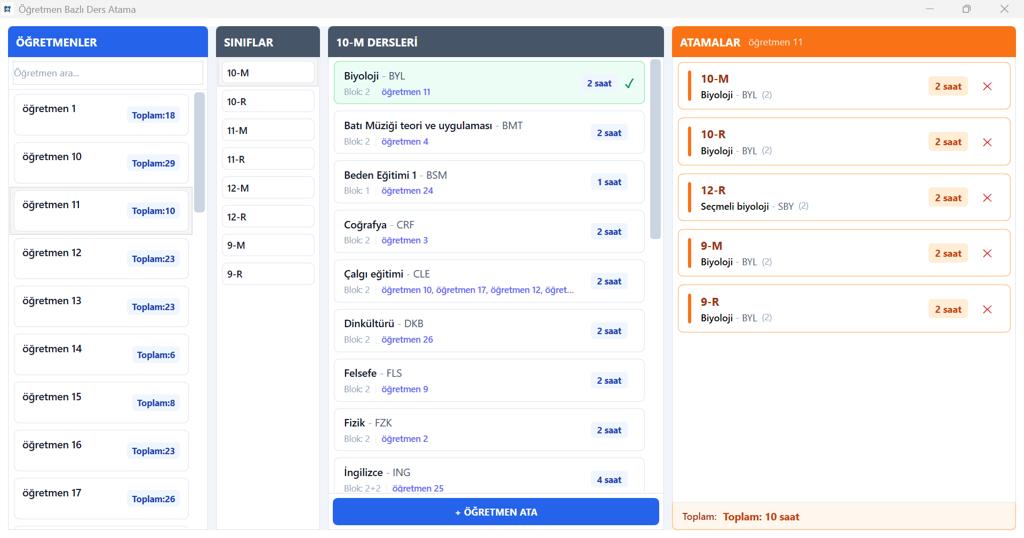Select class 11-M in Sınıflar

(x=268, y=130)
